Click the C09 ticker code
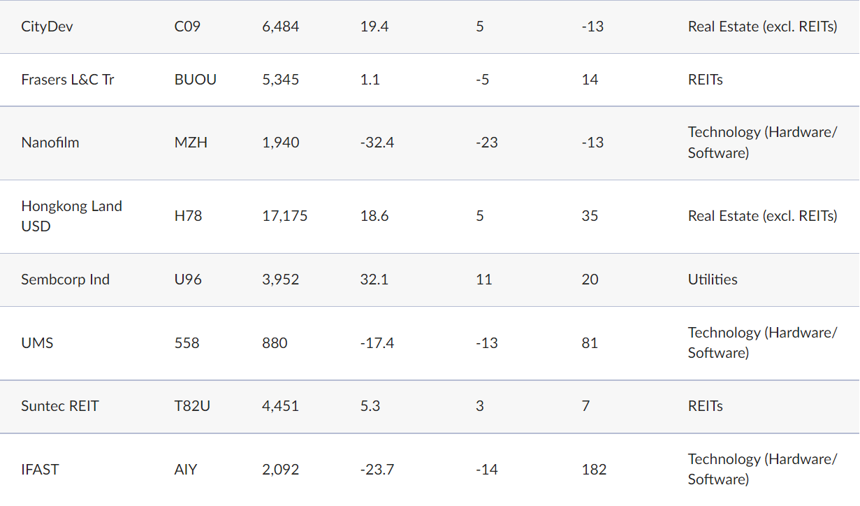The height and width of the screenshot is (506, 860). (x=187, y=27)
